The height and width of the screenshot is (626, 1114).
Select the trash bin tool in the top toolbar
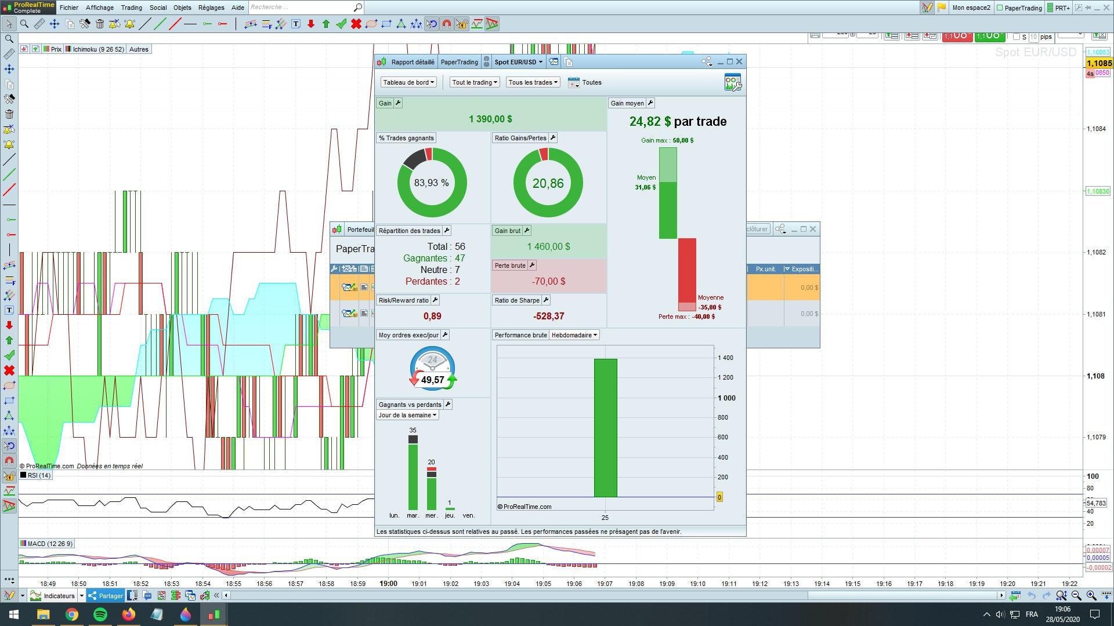tap(100, 24)
